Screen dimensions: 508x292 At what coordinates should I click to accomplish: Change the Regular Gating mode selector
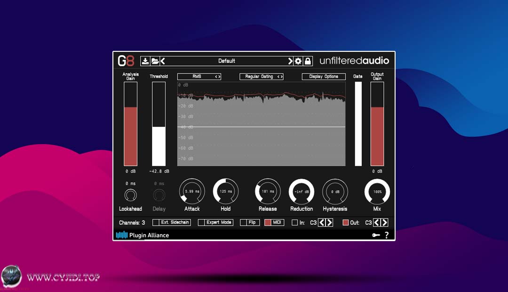pyautogui.click(x=262, y=77)
